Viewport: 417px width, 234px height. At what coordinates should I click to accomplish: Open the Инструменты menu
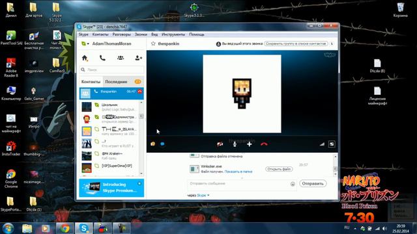pyautogui.click(x=173, y=34)
